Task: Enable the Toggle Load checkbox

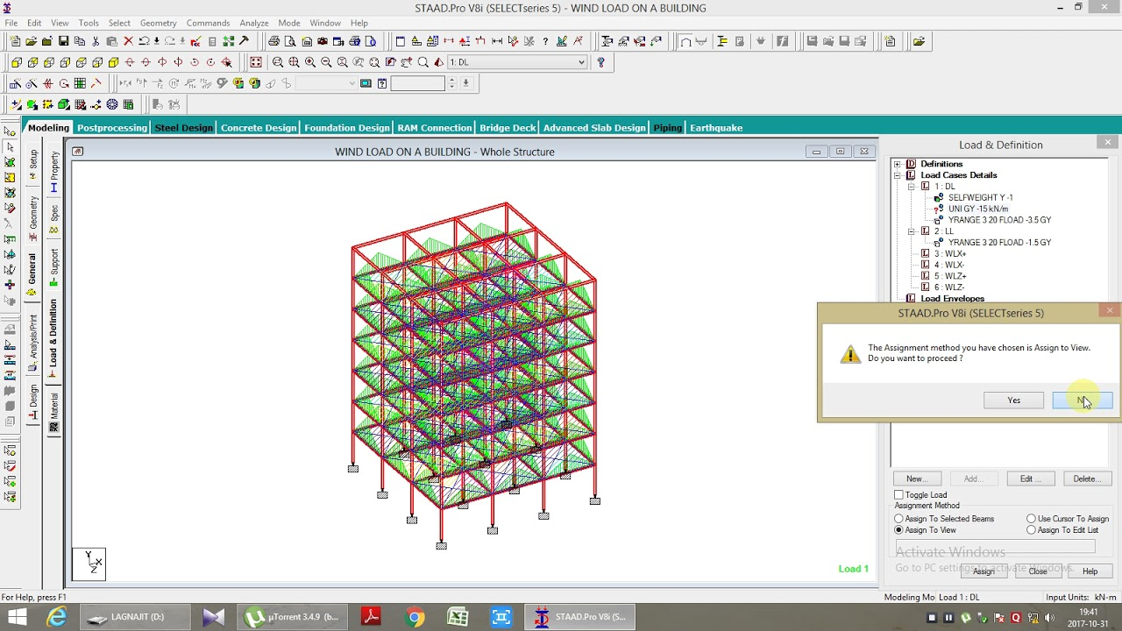Action: point(899,495)
